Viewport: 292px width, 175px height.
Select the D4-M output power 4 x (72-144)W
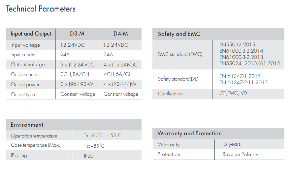point(120,84)
